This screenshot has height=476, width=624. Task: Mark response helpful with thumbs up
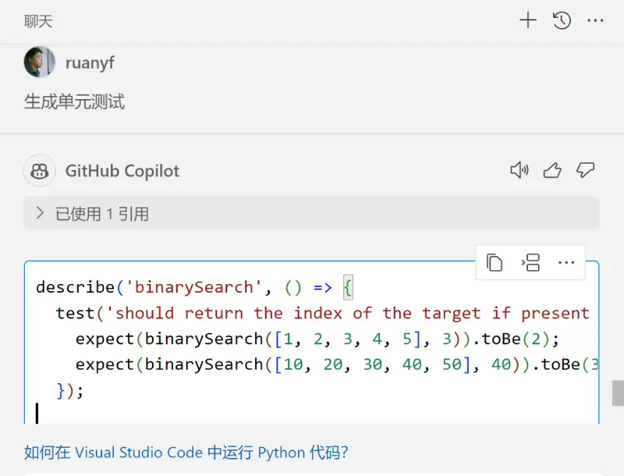pyautogui.click(x=552, y=170)
